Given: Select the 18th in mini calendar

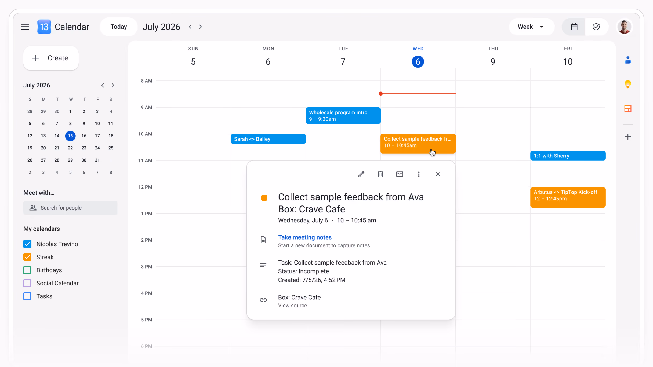Looking at the screenshot, I should (111, 136).
